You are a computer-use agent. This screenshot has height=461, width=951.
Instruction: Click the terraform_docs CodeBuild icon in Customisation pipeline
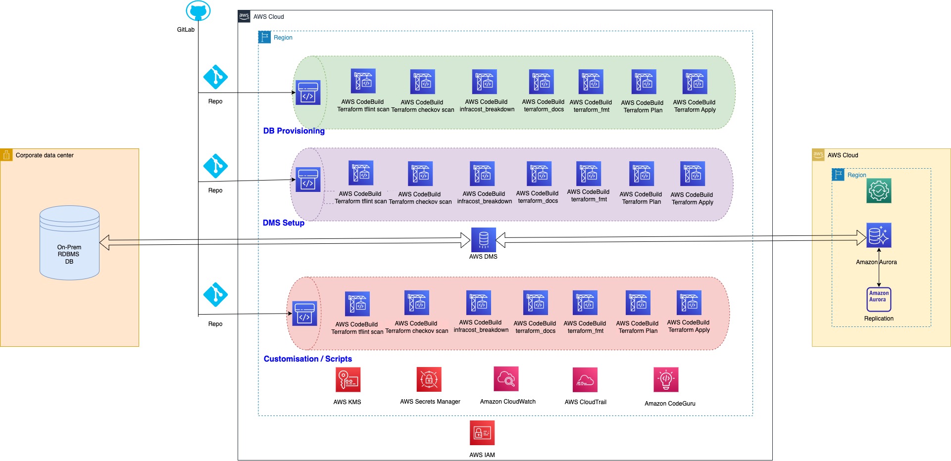pyautogui.click(x=536, y=303)
